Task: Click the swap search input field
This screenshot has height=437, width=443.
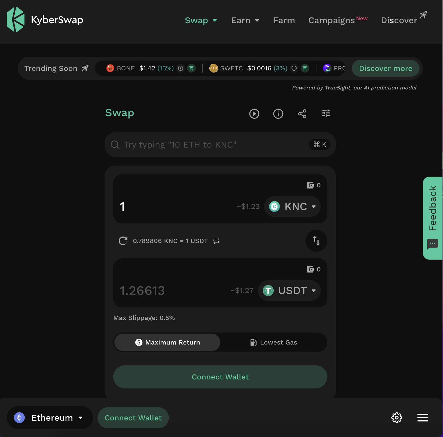Action: pos(212,145)
